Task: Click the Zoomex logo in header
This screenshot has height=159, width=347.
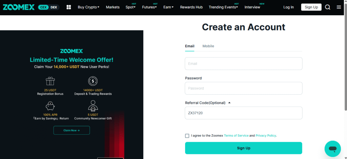Action: click(x=19, y=7)
